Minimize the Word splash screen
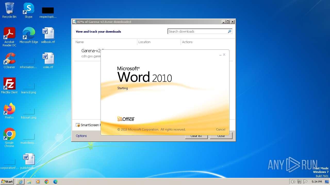Image resolution: width=330 pixels, height=185 pixels. coord(220,55)
